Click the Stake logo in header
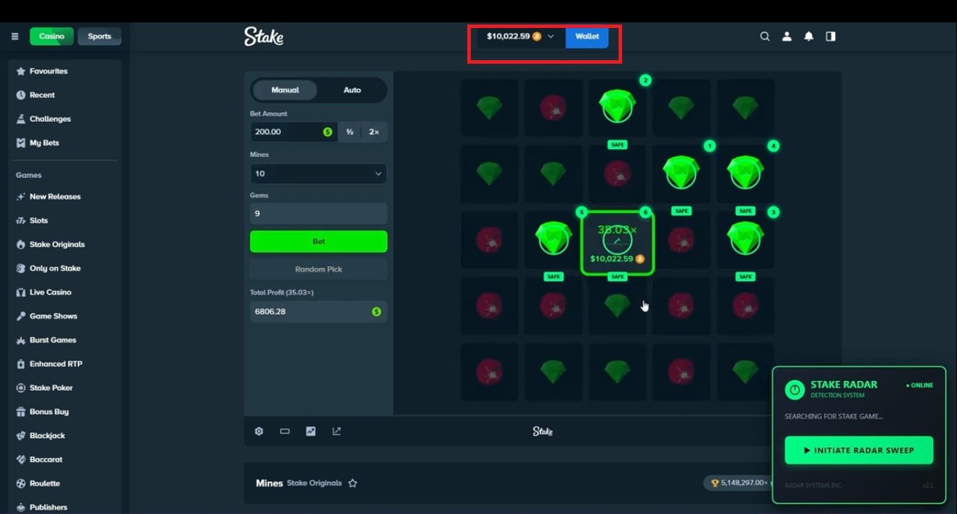Viewport: 957px width, 514px height. coord(263,36)
